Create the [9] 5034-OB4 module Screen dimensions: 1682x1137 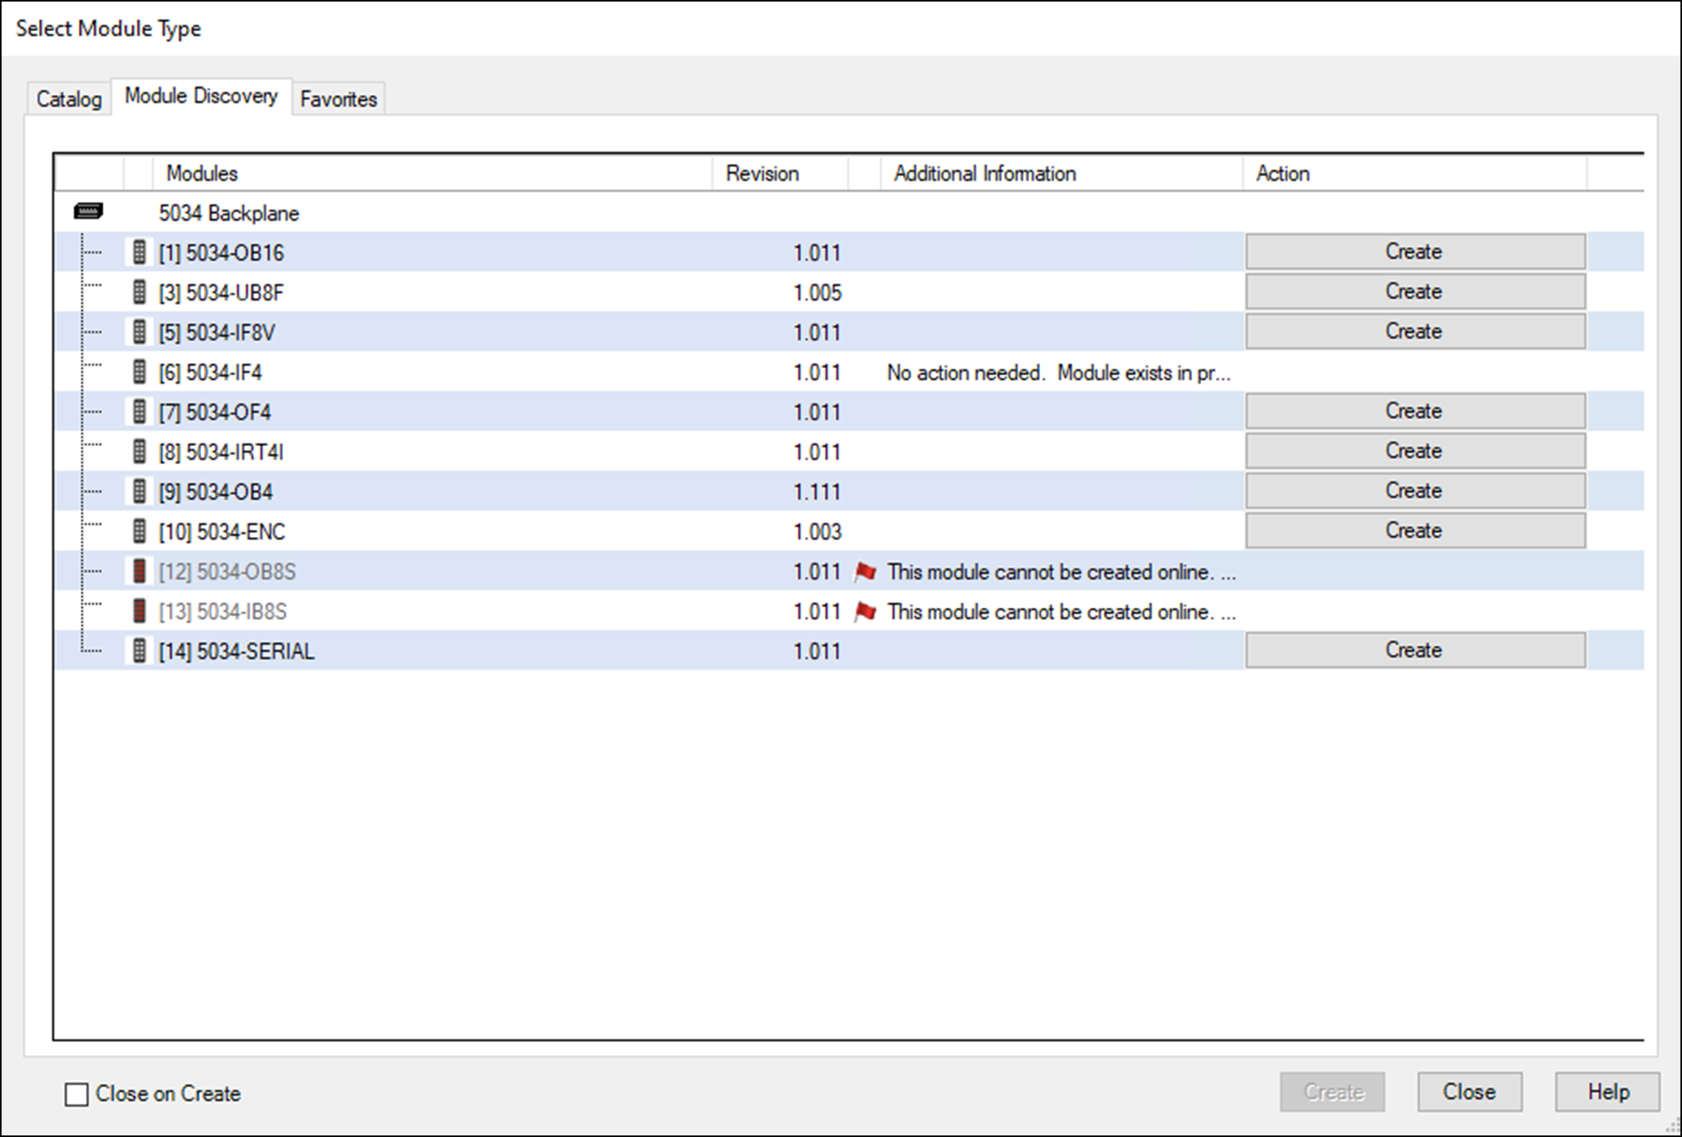tap(1415, 490)
